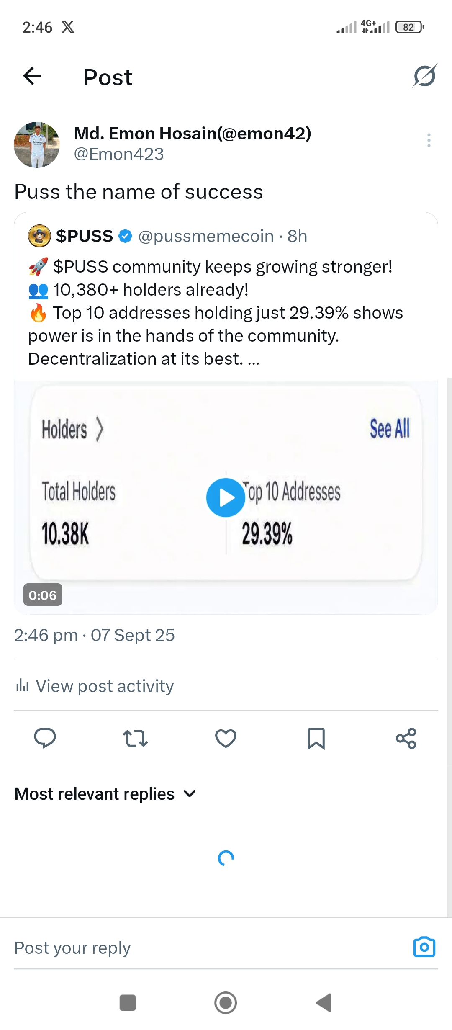Attach photo using the camera icon

(424, 947)
